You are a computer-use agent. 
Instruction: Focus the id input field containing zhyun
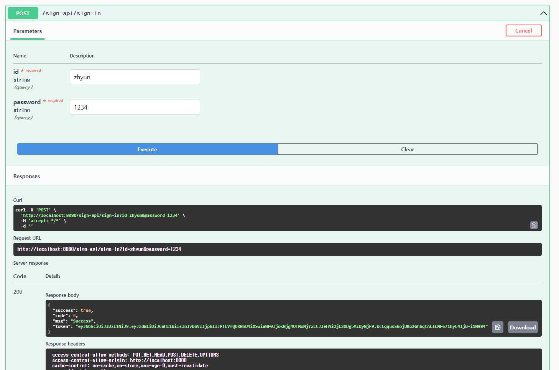point(135,77)
